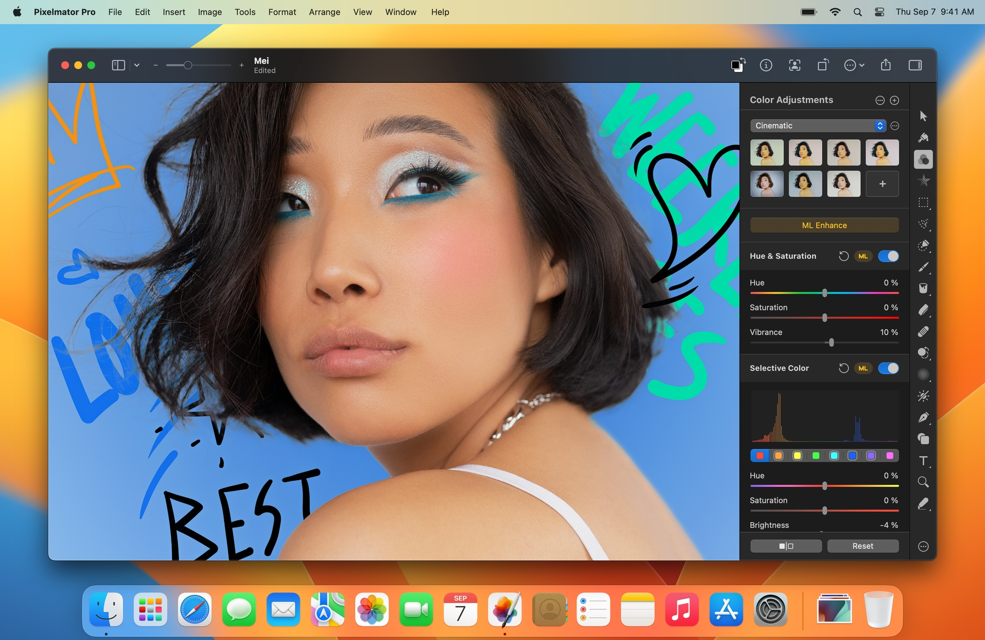Click ML button for Hue & Saturation
The width and height of the screenshot is (985, 640).
coord(863,256)
